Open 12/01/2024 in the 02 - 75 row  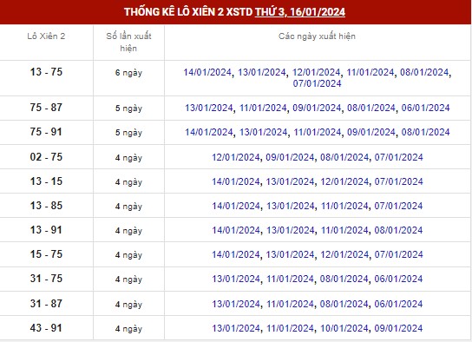(236, 157)
